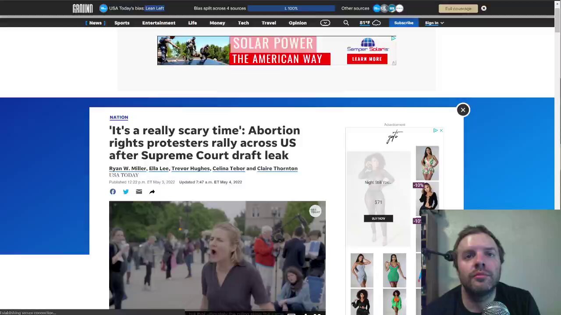Share the article by email
The image size is (561, 315).
tap(139, 192)
